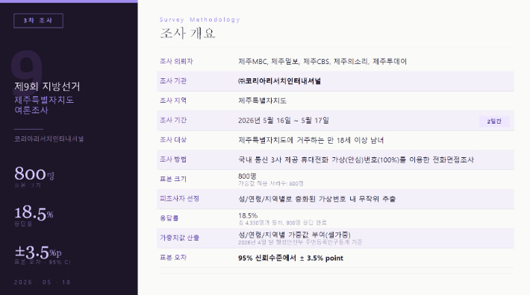Select the '전화면접조사' method description
Viewport: 530px width, 295px height.
point(356,159)
